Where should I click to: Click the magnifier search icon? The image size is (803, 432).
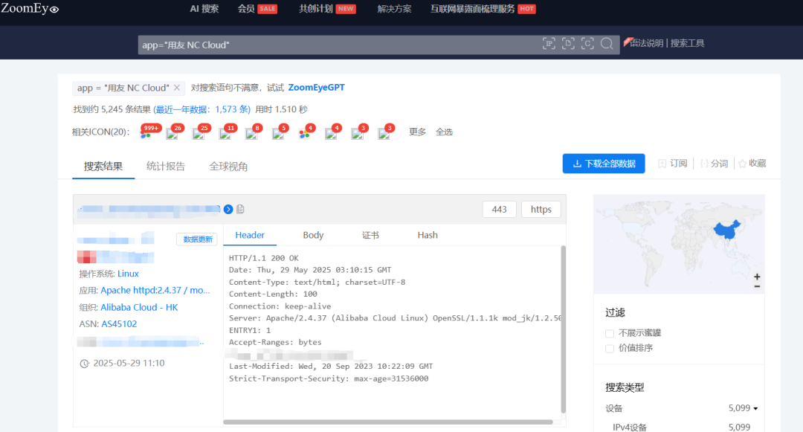click(x=607, y=44)
